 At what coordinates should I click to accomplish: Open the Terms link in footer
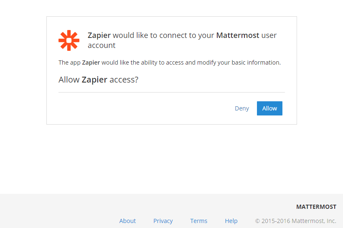[x=198, y=221]
